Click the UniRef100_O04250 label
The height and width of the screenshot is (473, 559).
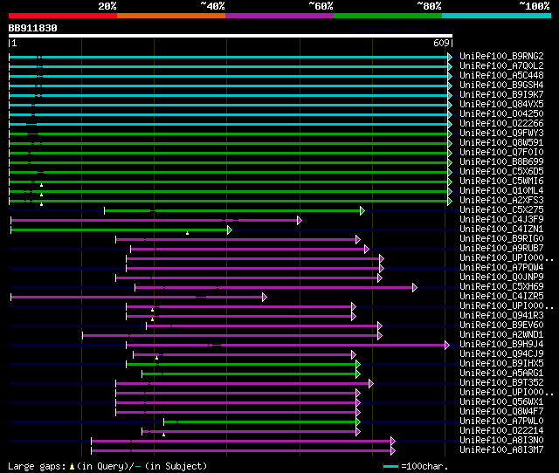pos(501,114)
